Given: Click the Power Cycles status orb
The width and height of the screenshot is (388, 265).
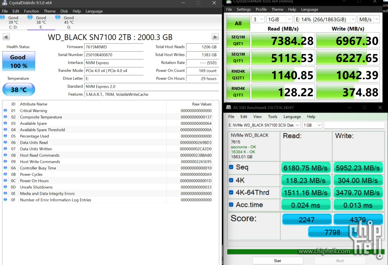Looking at the screenshot, I should coord(5,174).
